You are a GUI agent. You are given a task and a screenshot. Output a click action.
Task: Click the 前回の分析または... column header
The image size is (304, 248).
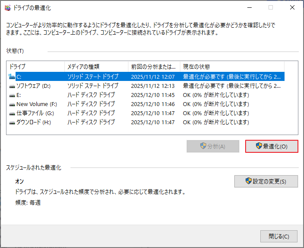[x=154, y=67]
